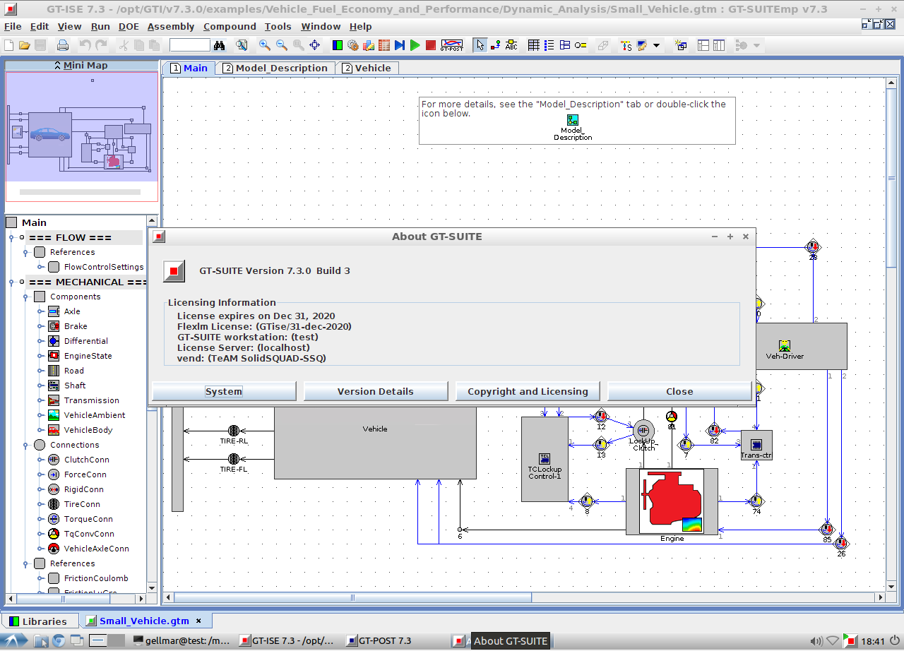Collapse the FLOW section in tree
The width and height of the screenshot is (904, 651).
tap(11, 237)
